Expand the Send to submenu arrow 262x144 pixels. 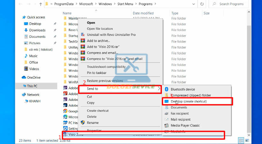point(159,89)
